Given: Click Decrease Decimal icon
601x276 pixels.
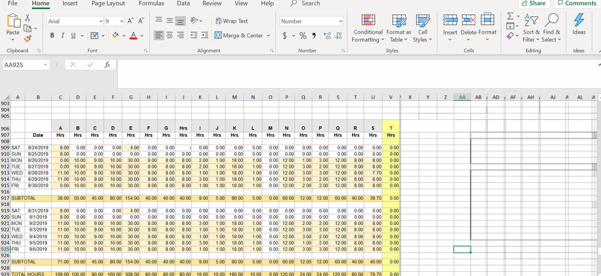Looking at the screenshot, I should [338, 36].
